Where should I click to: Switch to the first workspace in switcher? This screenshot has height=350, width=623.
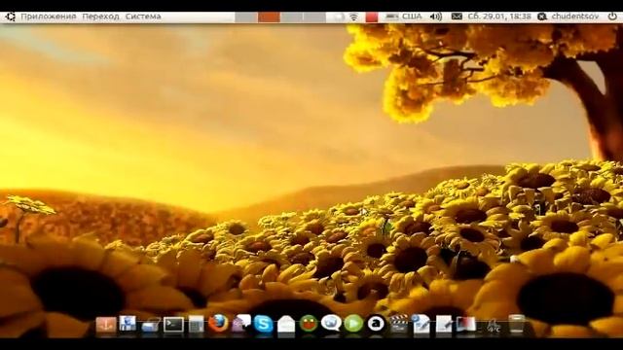[246, 17]
